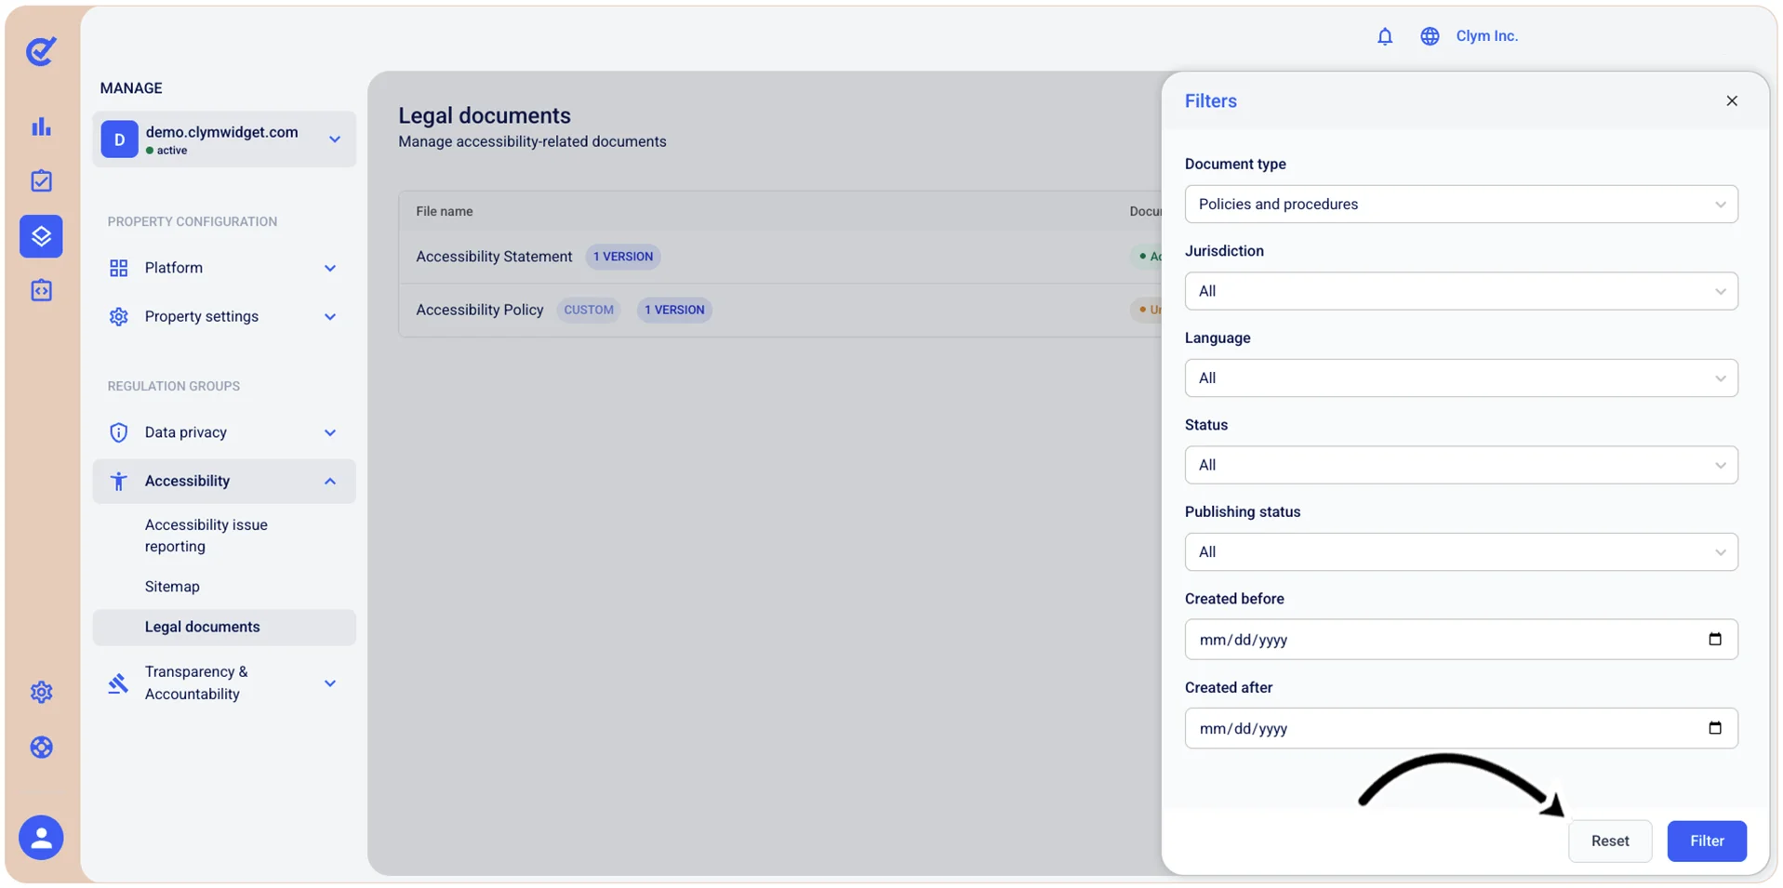Viewport: 1783px width, 888px height.
Task: Click the Platform grid icon
Action: [x=118, y=268]
